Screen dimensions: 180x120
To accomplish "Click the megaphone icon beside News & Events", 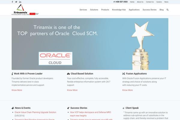I will coord(13,108).
